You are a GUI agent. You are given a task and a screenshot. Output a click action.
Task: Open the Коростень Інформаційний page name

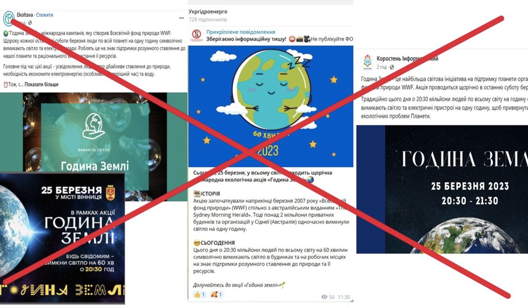pos(407,59)
